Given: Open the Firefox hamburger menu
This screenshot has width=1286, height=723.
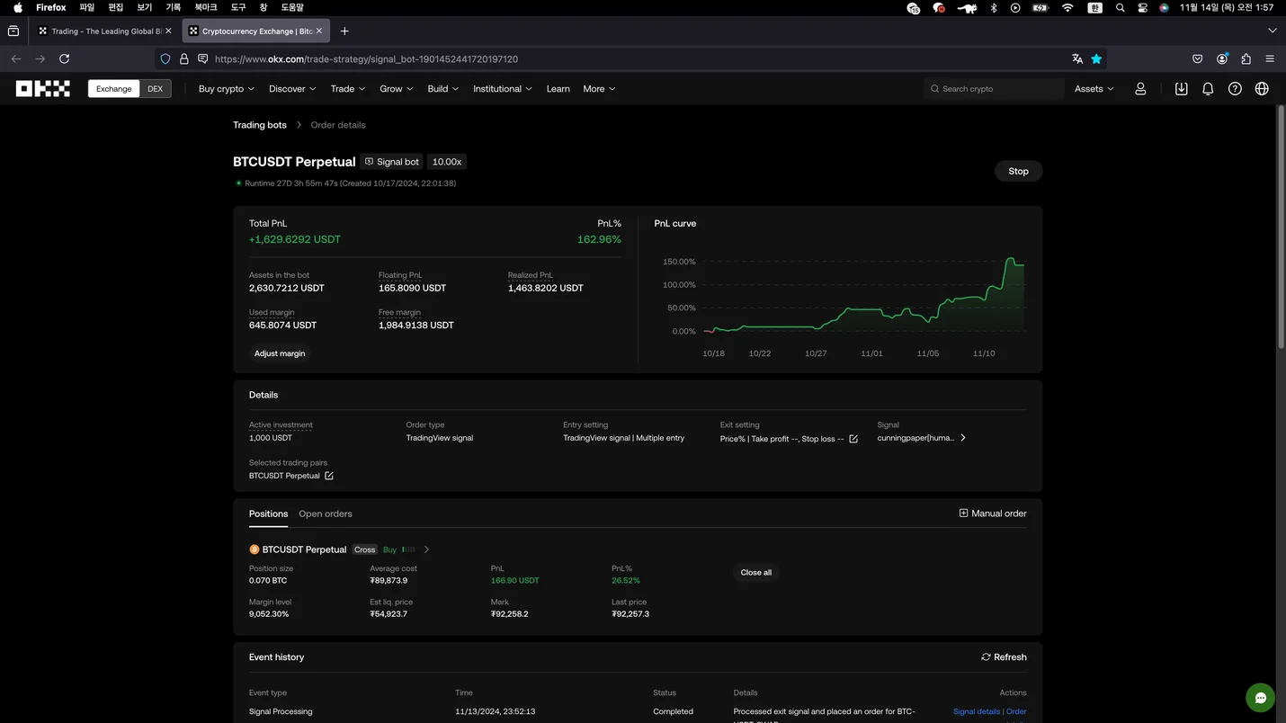Looking at the screenshot, I should pos(1270,58).
